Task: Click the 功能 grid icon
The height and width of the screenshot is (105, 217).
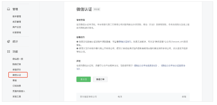Action: tap(8, 52)
